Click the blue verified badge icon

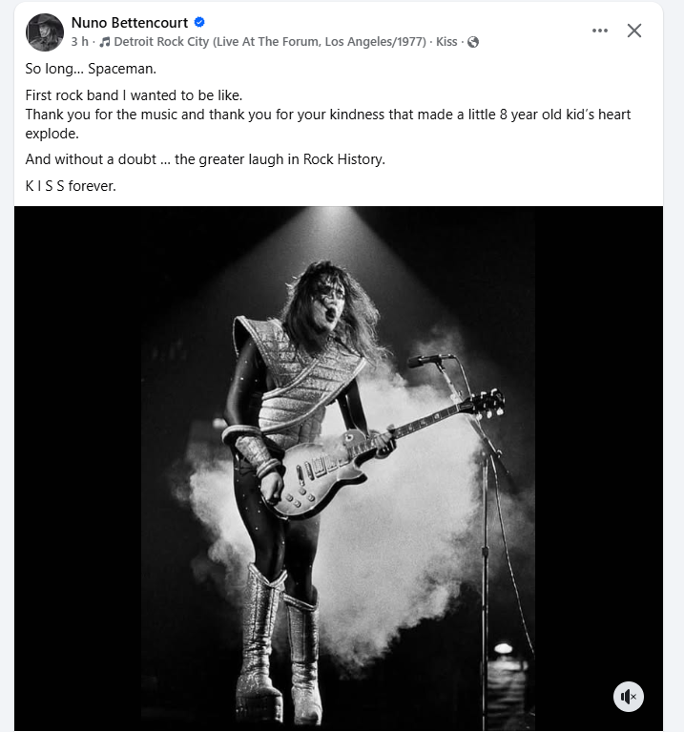click(x=199, y=22)
